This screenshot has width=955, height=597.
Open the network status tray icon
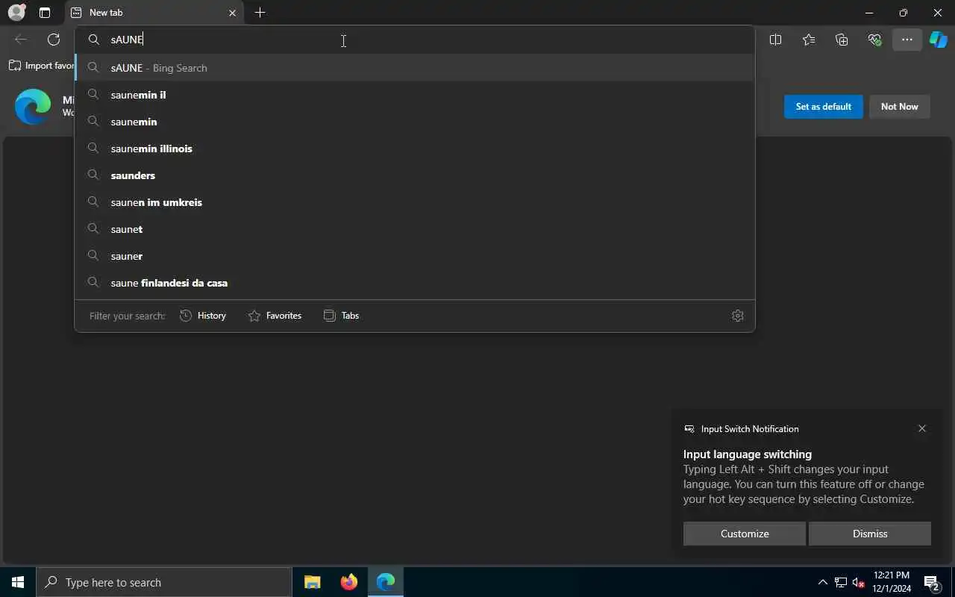click(841, 582)
